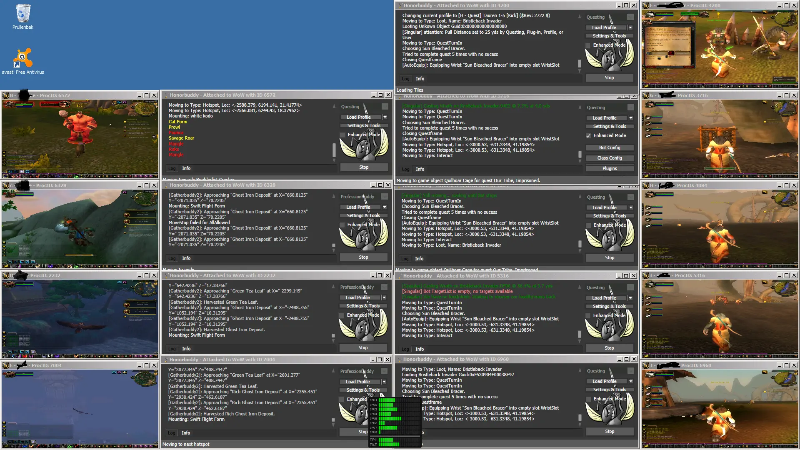This screenshot has height=450, width=800.
Task: Expand Load Profile arrow in ID 6328 window
Action: point(384,207)
